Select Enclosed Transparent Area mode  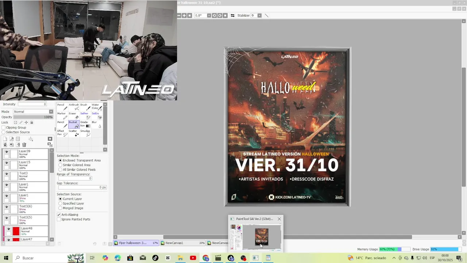(60, 160)
